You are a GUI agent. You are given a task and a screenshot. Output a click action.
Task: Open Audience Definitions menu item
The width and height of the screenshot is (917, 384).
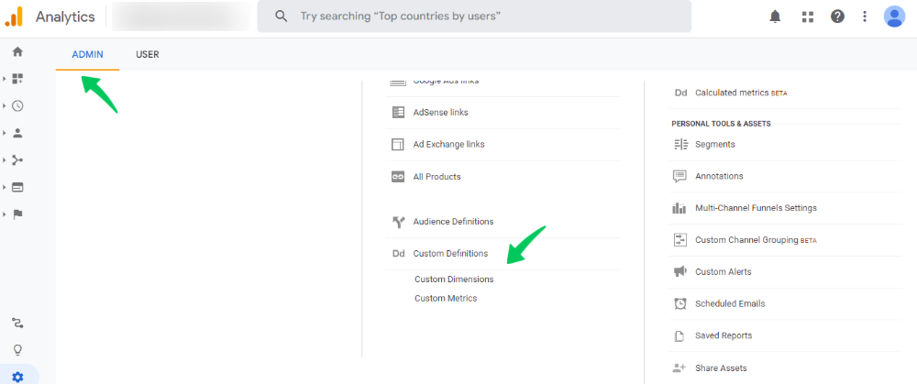pyautogui.click(x=453, y=222)
